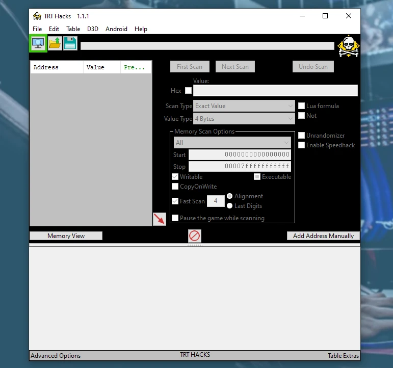Expand the Value Type dropdown
This screenshot has width=393, height=368.
click(x=245, y=119)
